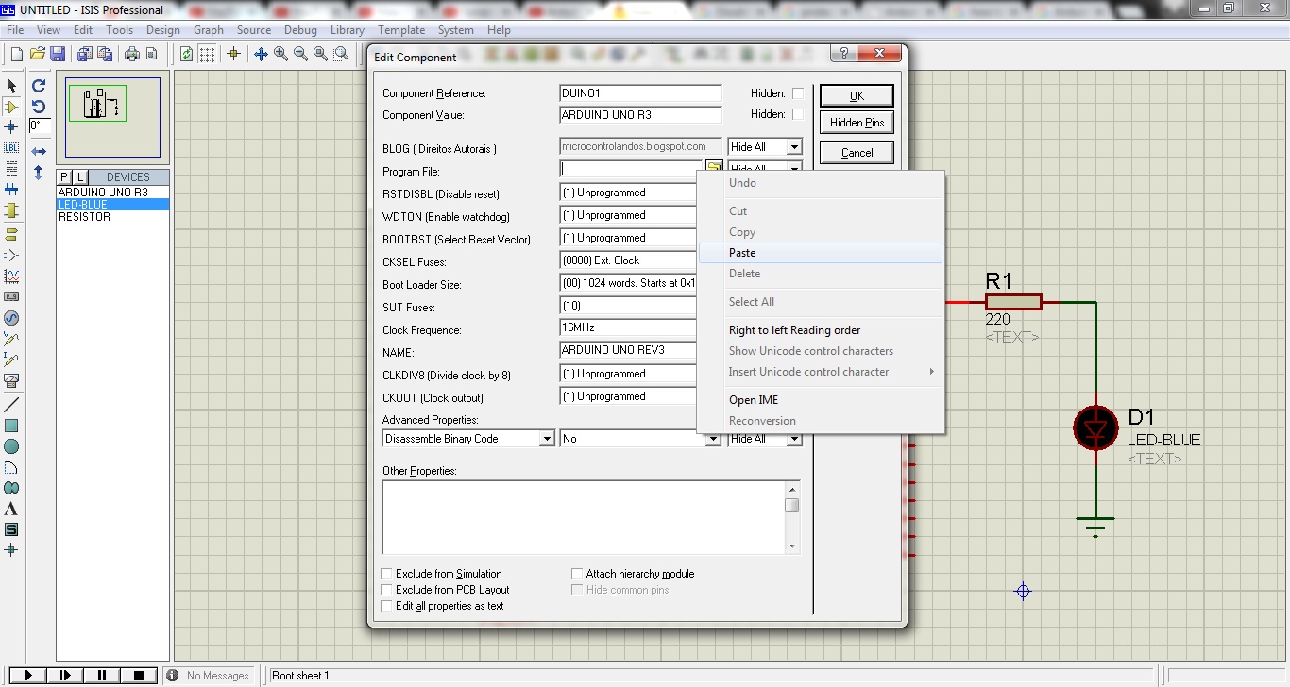Screen dimensions: 1290x687
Task: Select the Text Script tool
Action: pyautogui.click(x=11, y=168)
